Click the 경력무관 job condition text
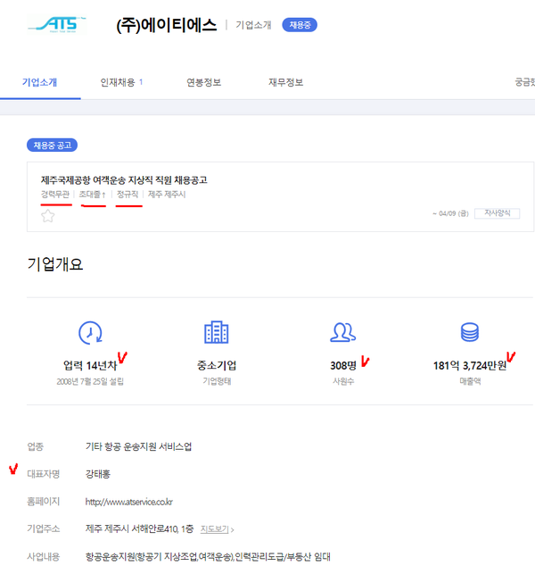 point(55,195)
